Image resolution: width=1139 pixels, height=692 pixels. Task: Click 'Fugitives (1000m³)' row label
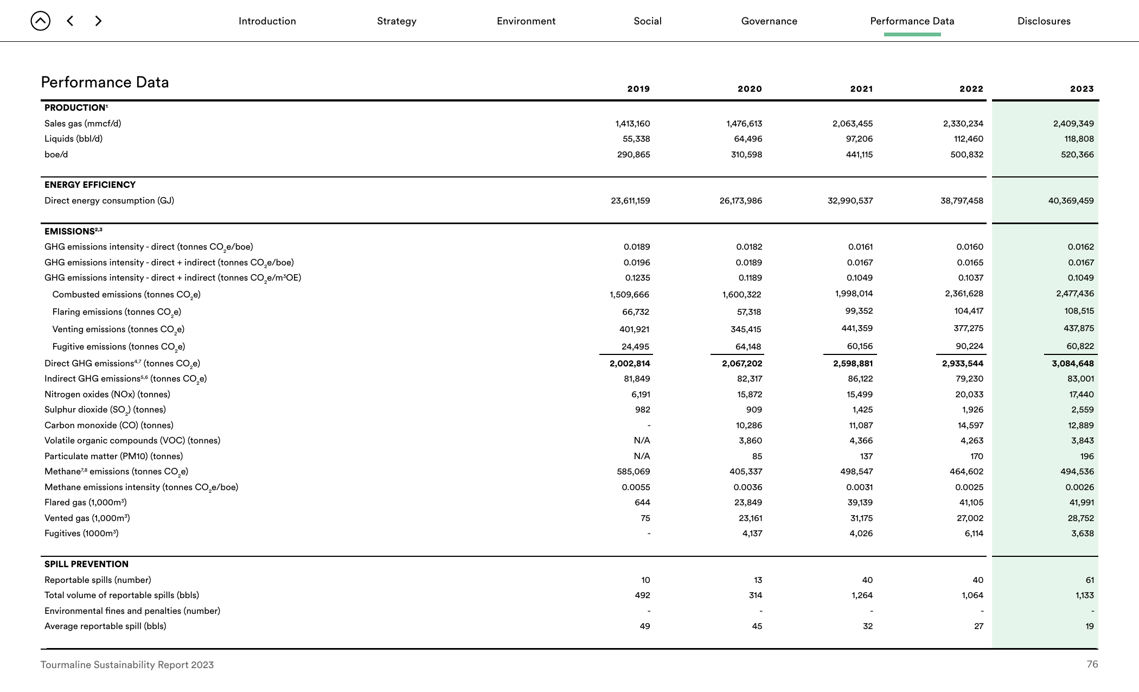(x=81, y=534)
